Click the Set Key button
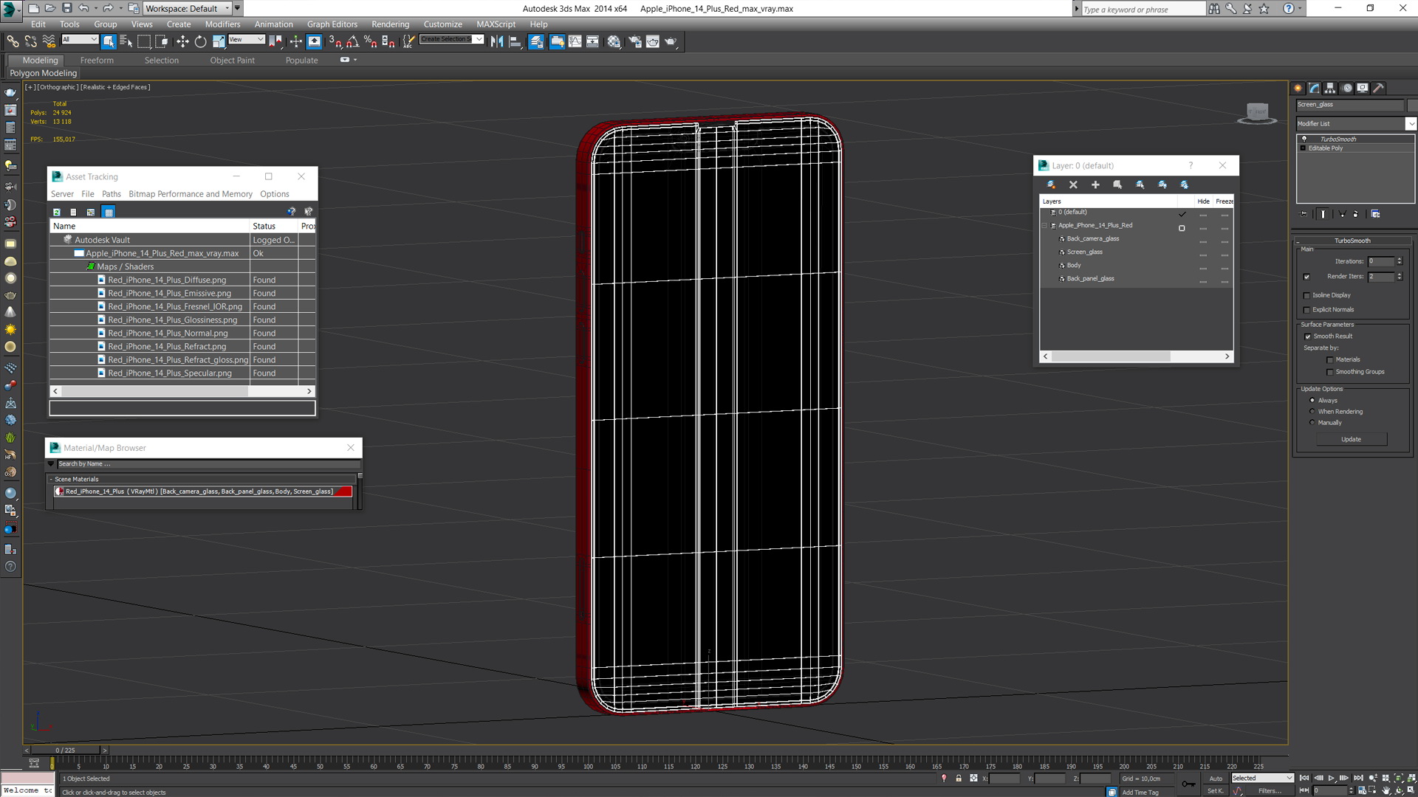 point(1216,791)
